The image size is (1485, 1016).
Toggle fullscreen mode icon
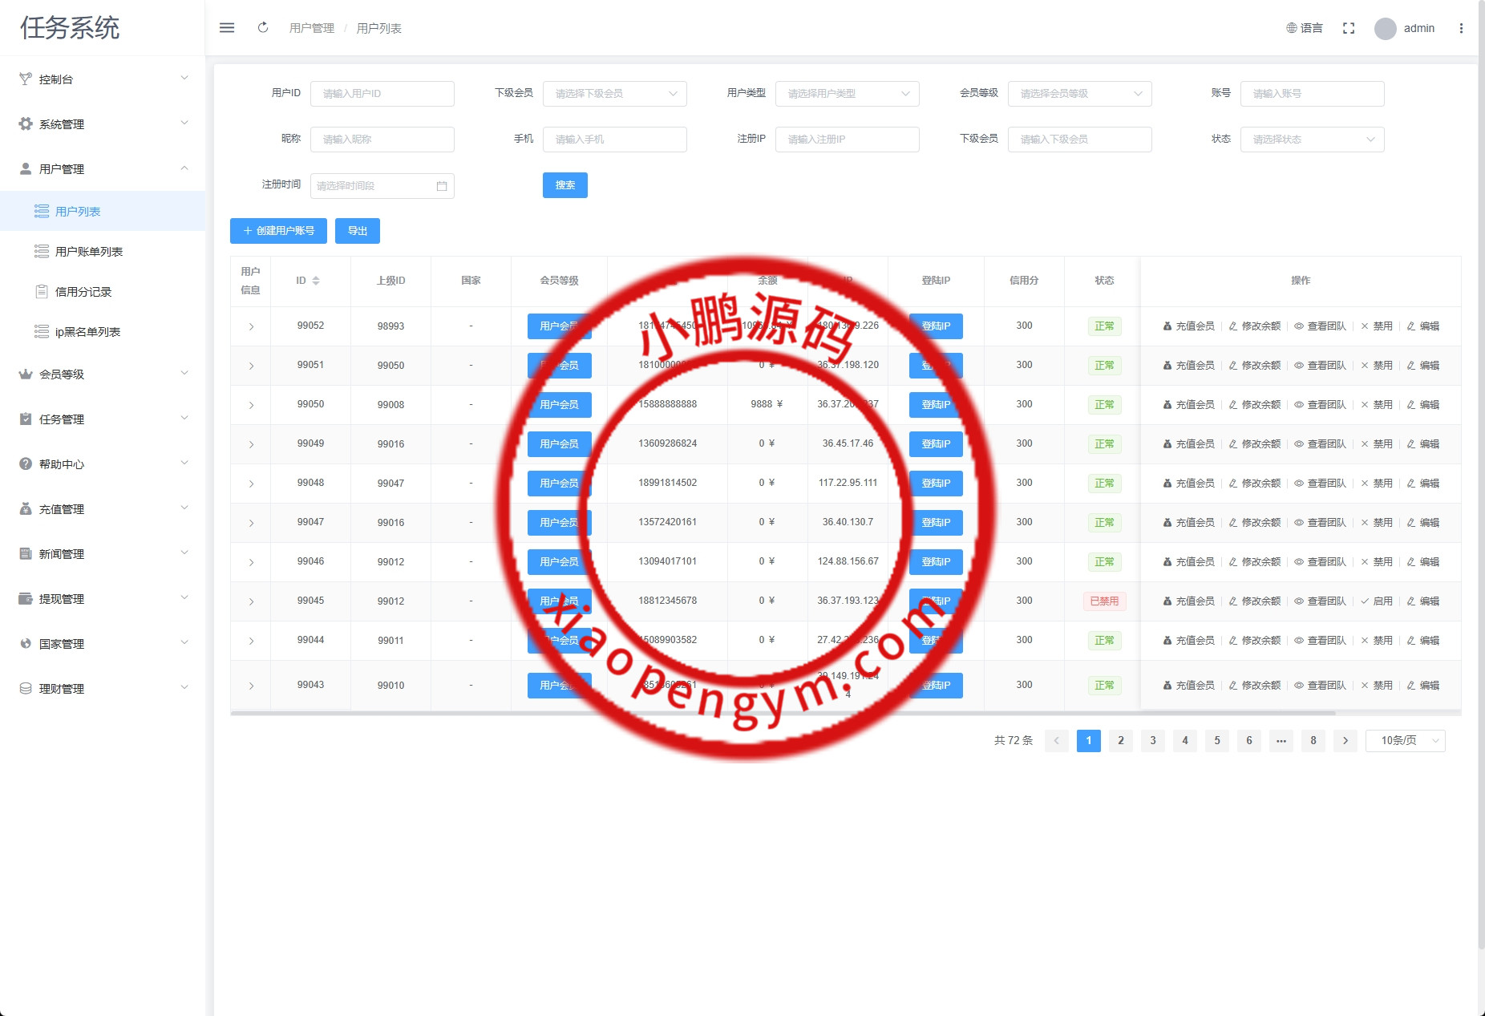tap(1349, 28)
